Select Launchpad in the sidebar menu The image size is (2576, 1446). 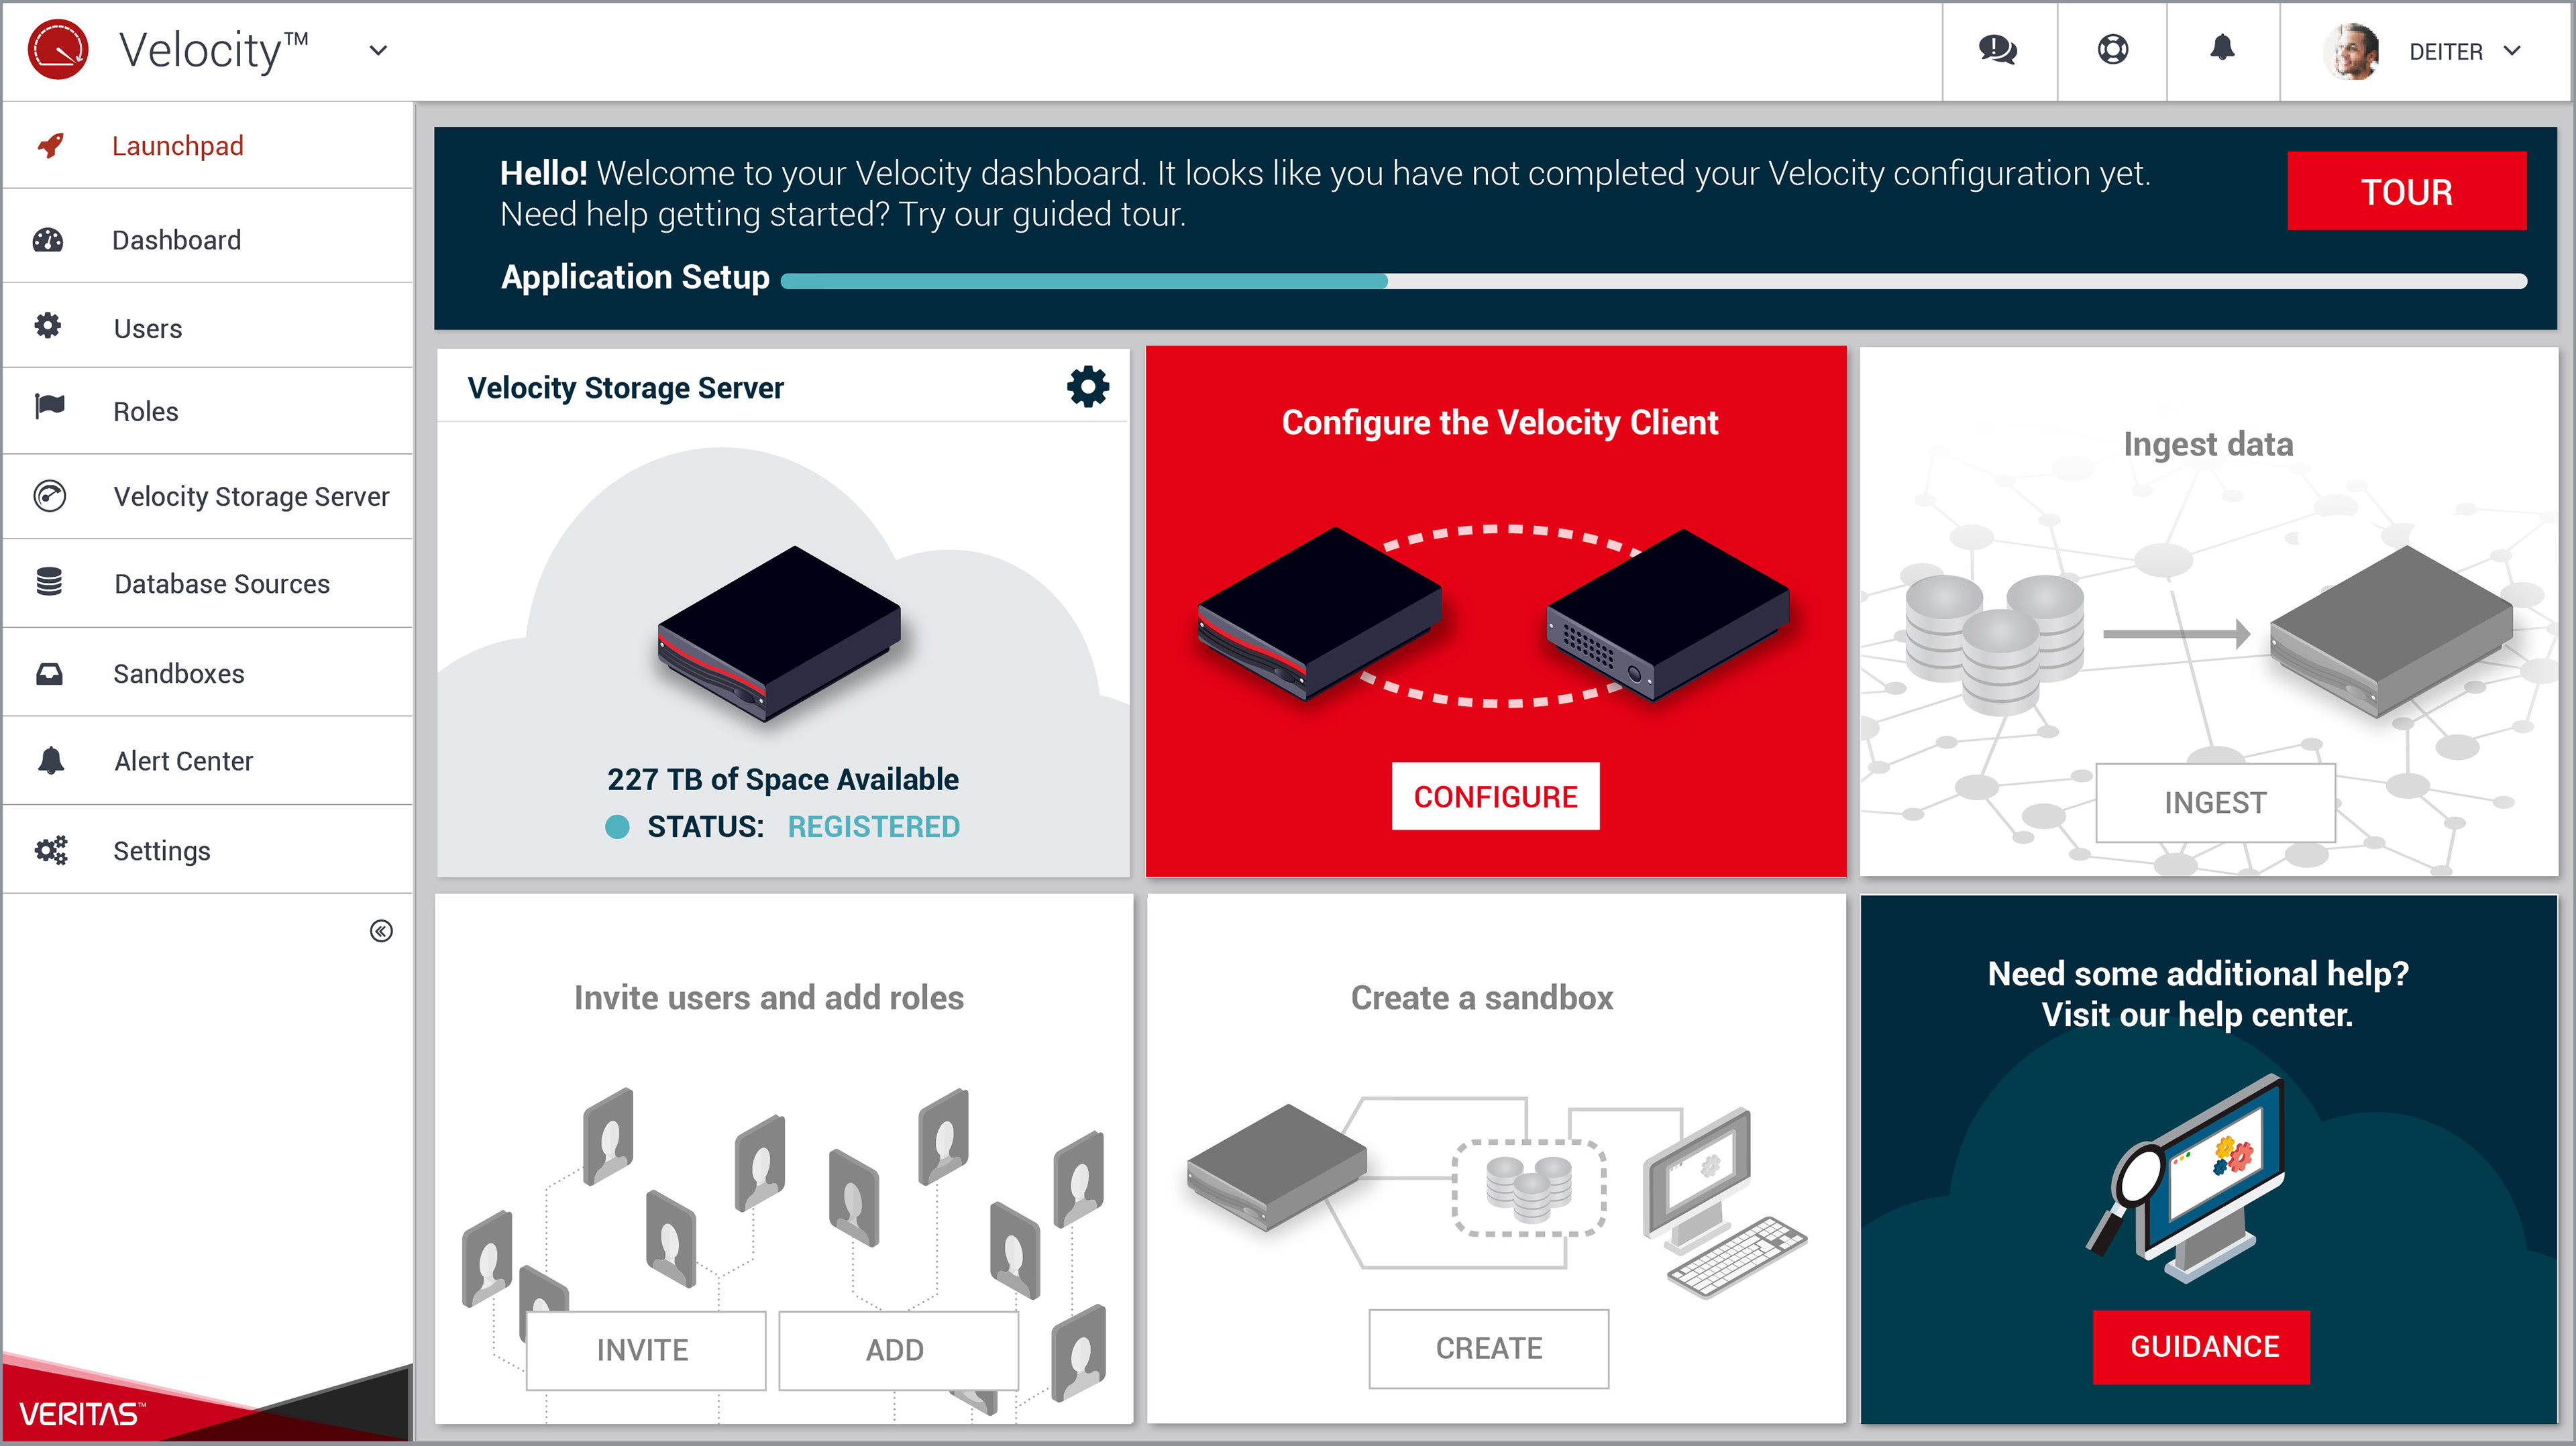[x=177, y=146]
